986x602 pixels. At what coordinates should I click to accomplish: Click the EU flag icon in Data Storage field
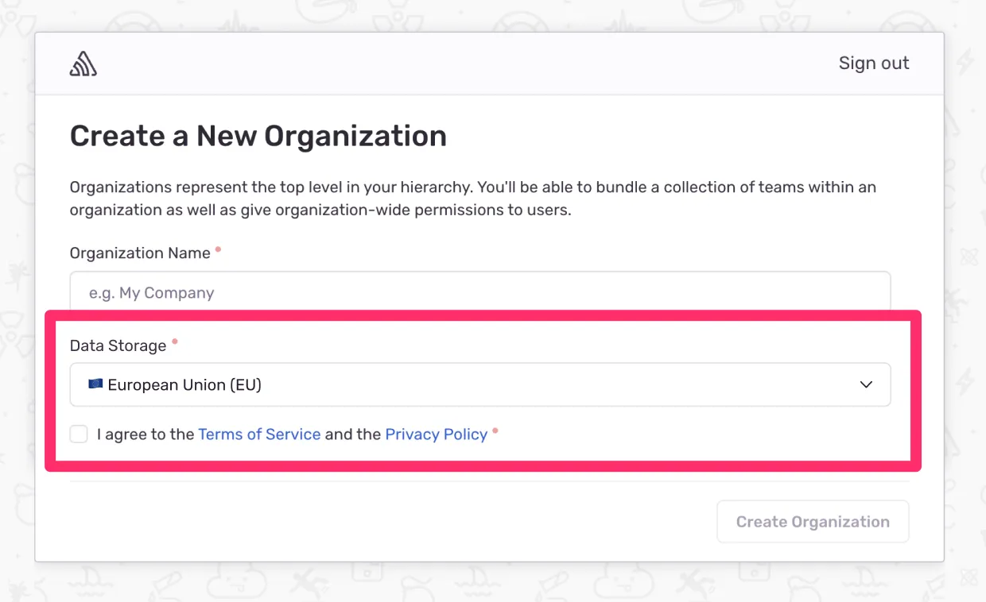(x=95, y=384)
